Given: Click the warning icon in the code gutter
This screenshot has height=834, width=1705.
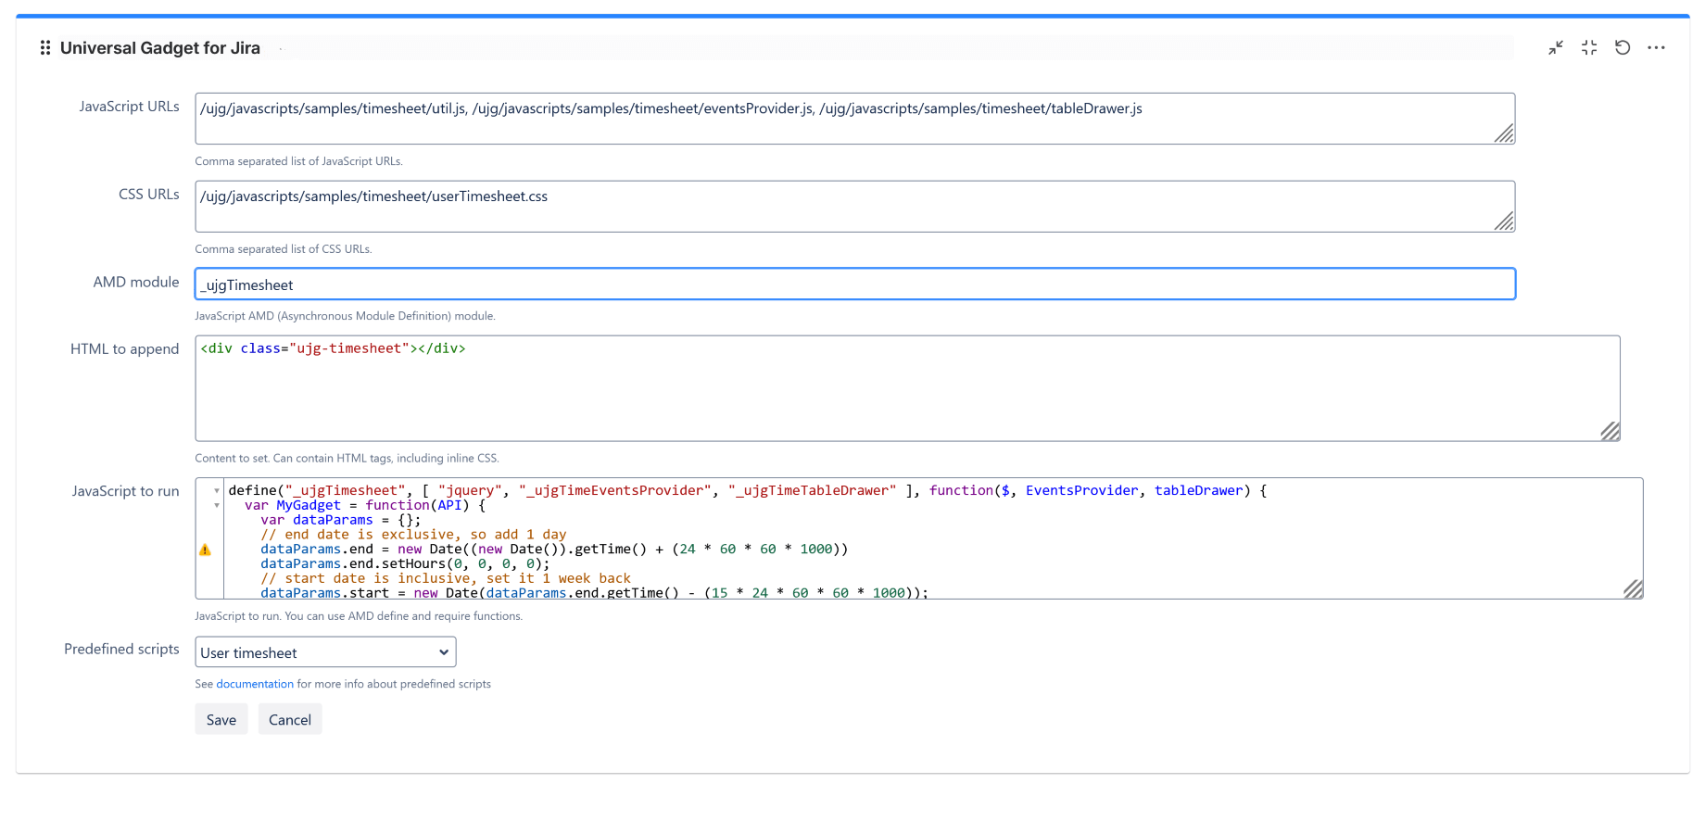Looking at the screenshot, I should pyautogui.click(x=207, y=550).
